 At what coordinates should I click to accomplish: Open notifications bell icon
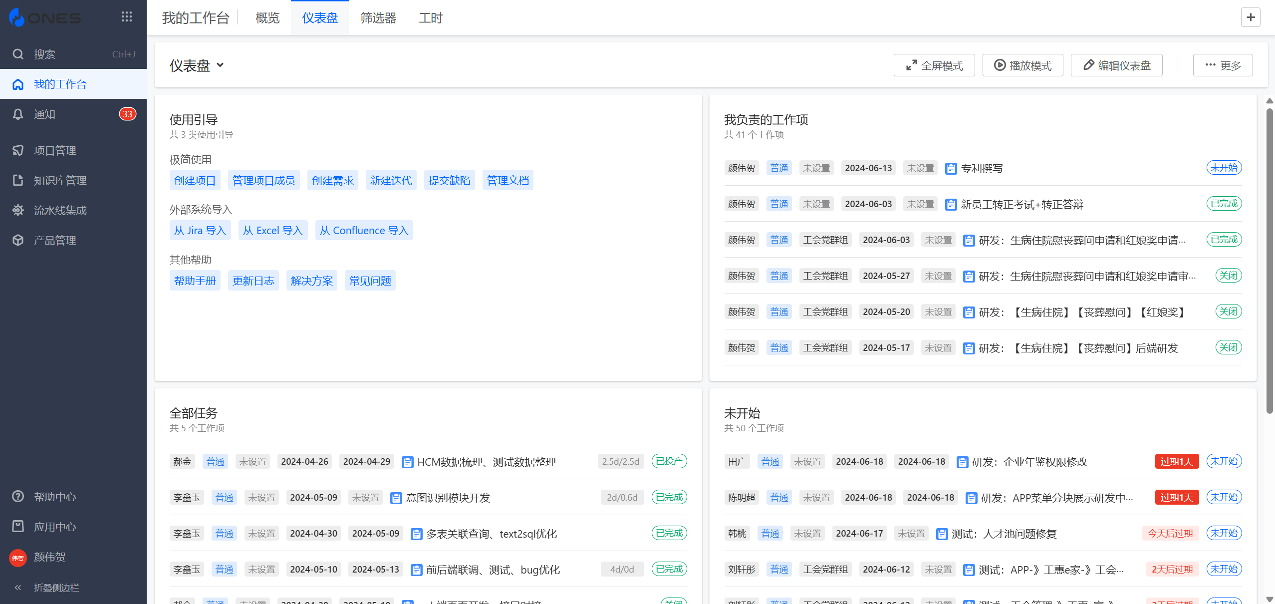pyautogui.click(x=18, y=114)
